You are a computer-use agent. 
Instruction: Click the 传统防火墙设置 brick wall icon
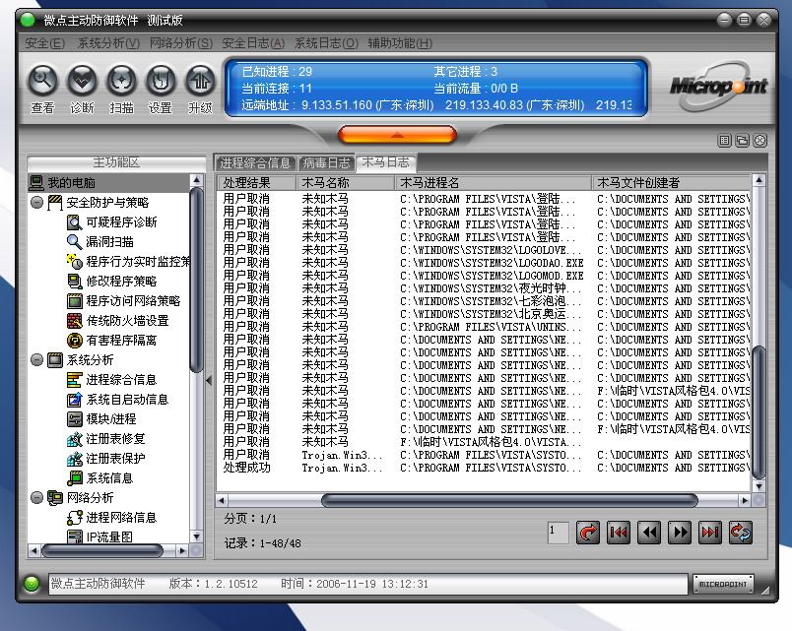click(x=74, y=321)
